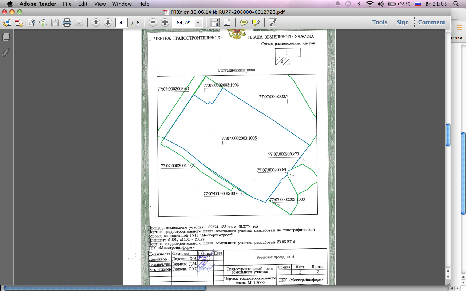The height and width of the screenshot is (291, 466).
Task: Click parcel label 77:07:0002004:14
Action: coord(176,166)
